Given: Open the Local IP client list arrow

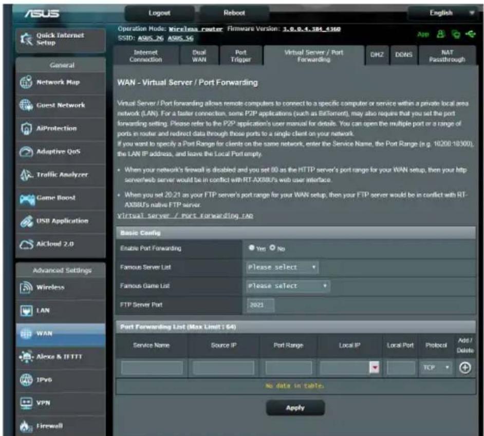Looking at the screenshot, I should point(374,368).
